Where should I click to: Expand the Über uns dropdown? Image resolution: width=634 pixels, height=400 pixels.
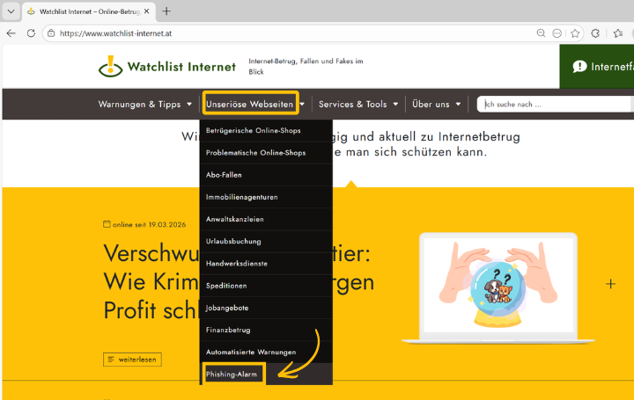pyautogui.click(x=436, y=104)
